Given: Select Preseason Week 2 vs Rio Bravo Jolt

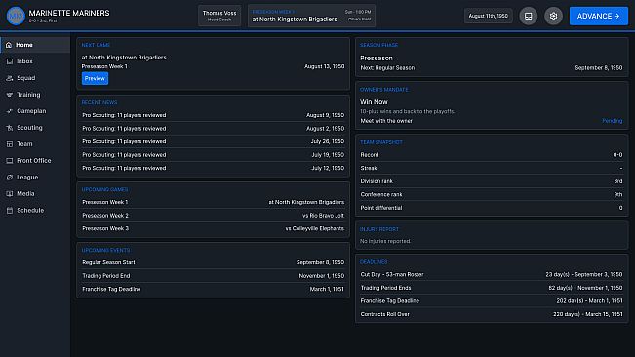Looking at the screenshot, I should [x=213, y=216].
